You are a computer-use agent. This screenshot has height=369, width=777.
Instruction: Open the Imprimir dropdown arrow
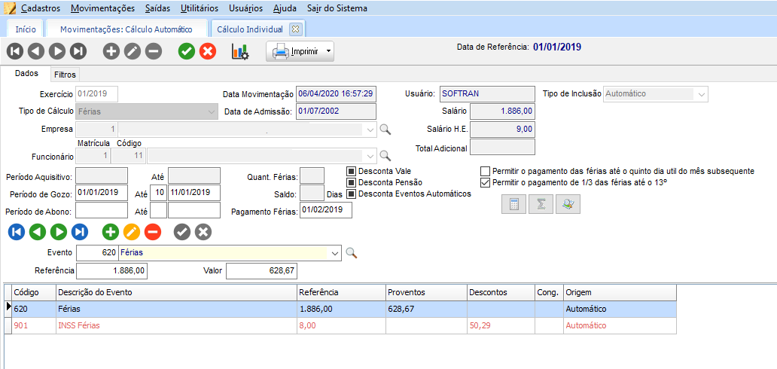(x=328, y=52)
